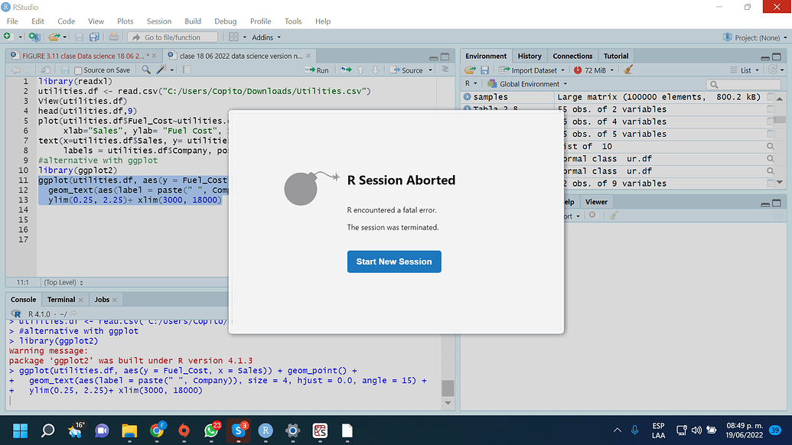Click the Start New Session button
The image size is (792, 445).
pos(394,261)
